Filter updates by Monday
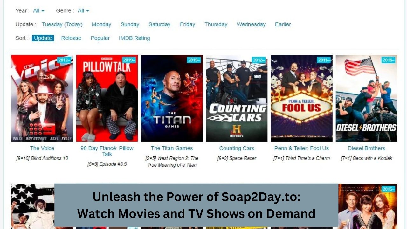The image size is (407, 229). click(101, 24)
